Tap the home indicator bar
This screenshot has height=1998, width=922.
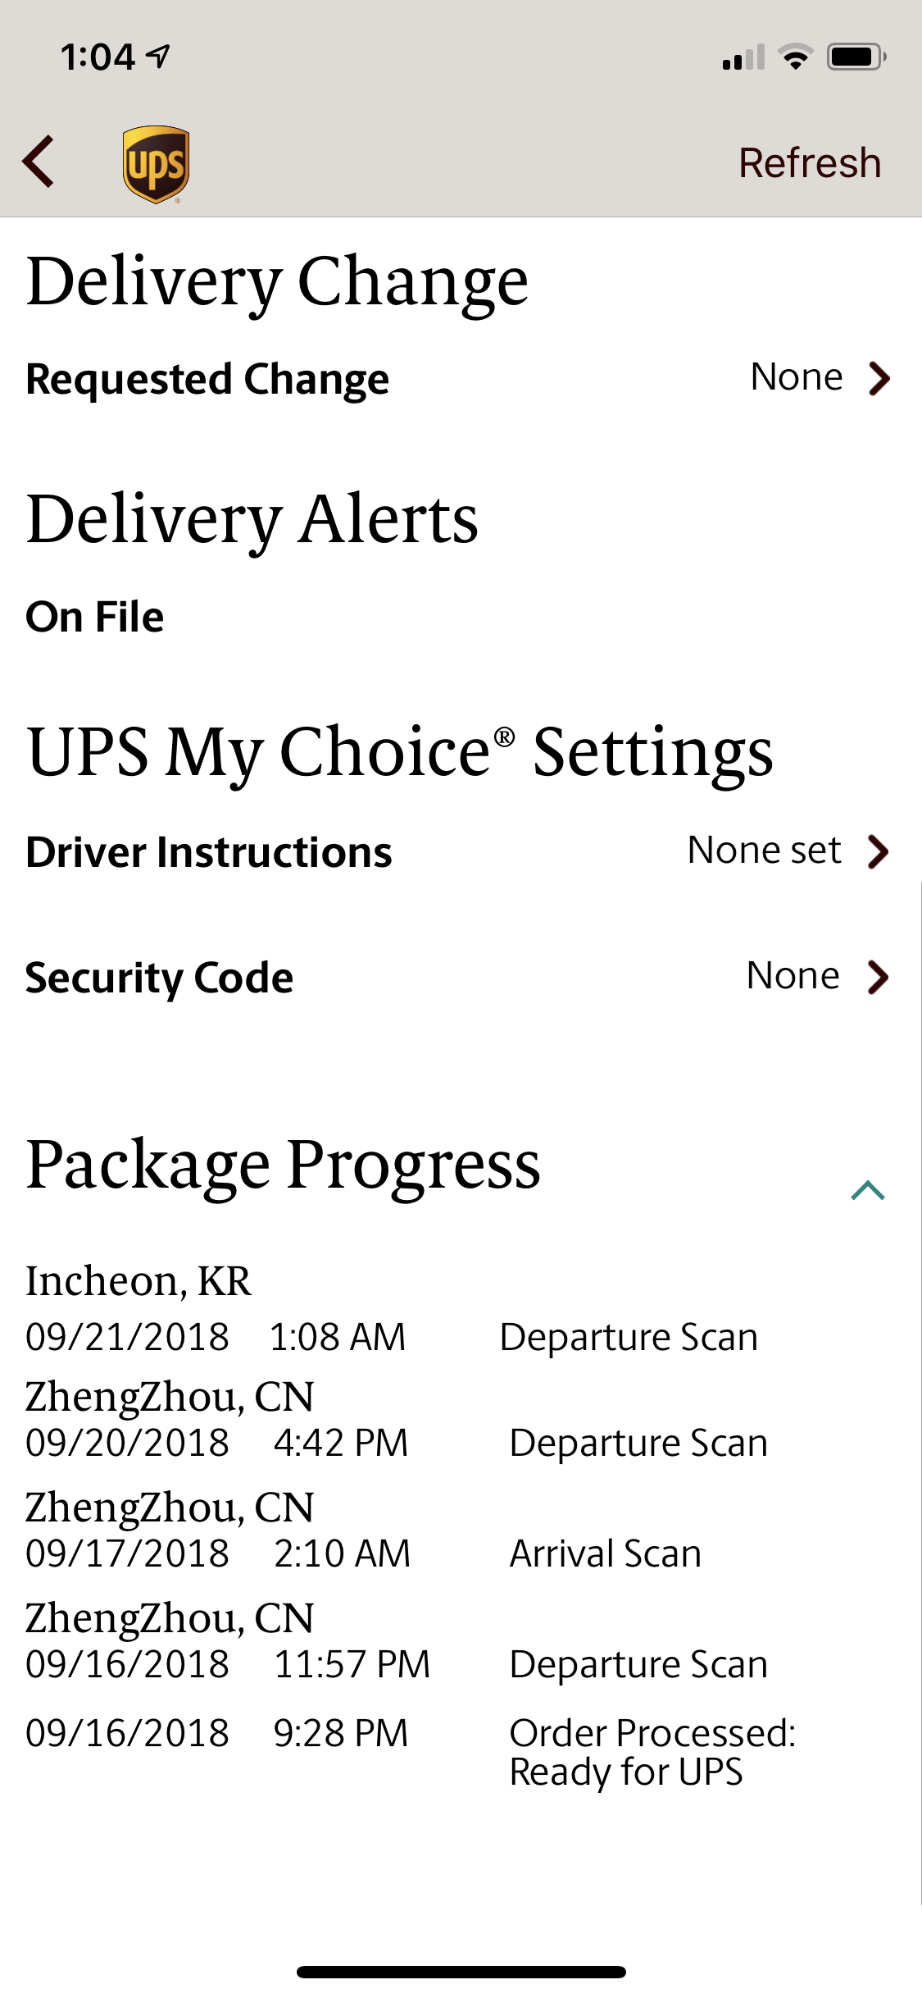click(461, 1972)
